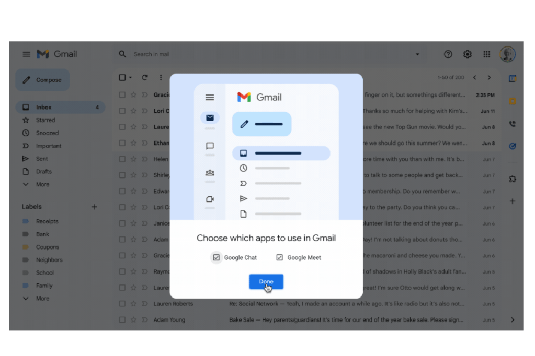Mark Lauren Roberts email as important
Screen dimensions: 535x356
(145, 304)
